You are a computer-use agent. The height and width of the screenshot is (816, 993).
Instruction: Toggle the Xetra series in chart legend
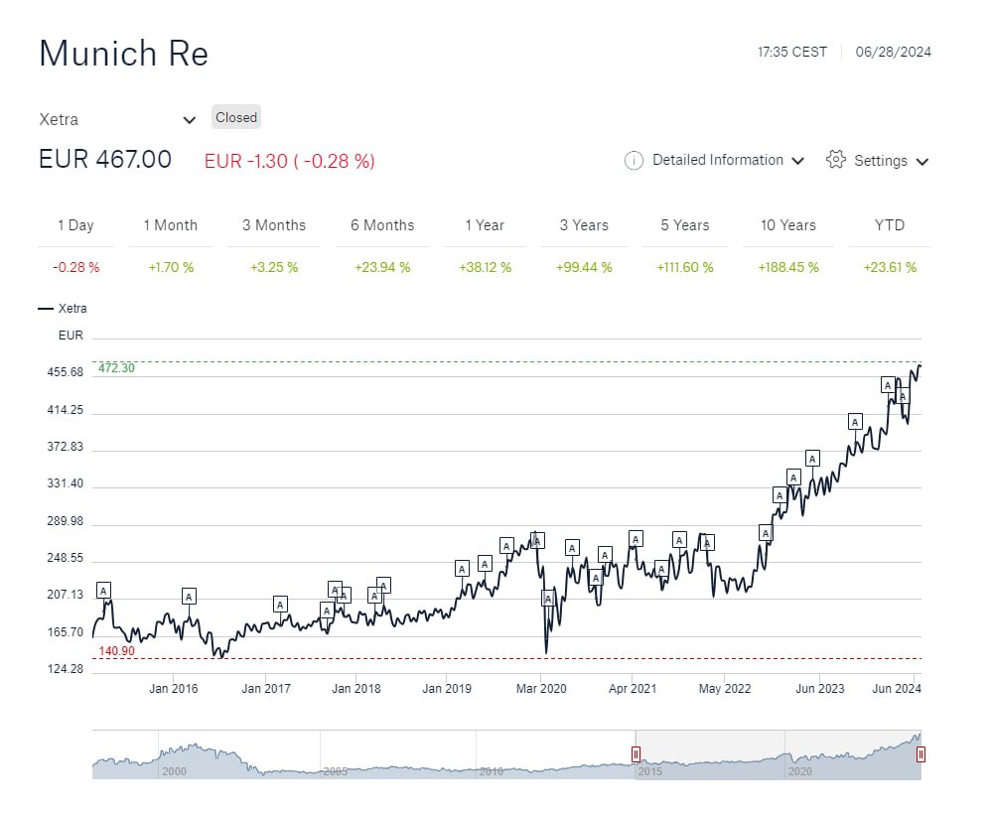63,309
